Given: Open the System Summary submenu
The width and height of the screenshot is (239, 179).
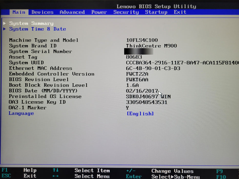Looking at the screenshot, I should tap(31, 23).
